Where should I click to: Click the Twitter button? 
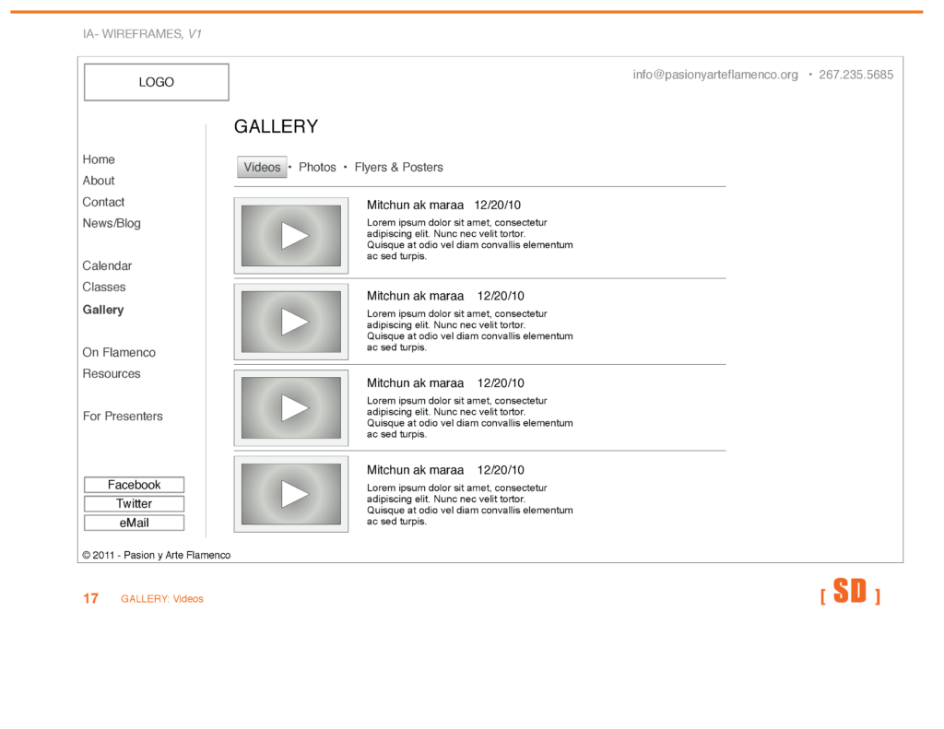[x=134, y=504]
